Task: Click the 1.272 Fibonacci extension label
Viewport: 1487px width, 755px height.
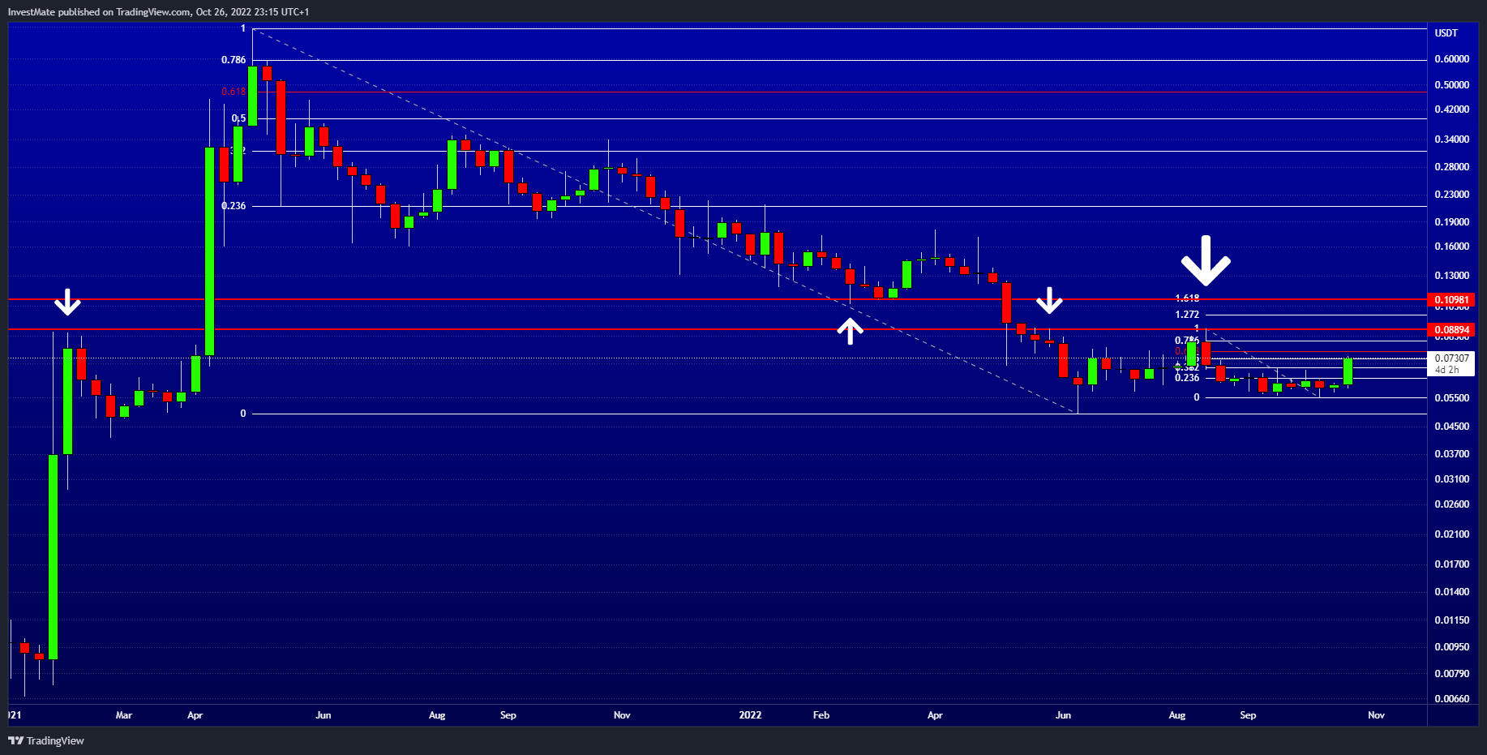Action: pyautogui.click(x=1187, y=315)
